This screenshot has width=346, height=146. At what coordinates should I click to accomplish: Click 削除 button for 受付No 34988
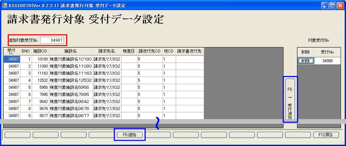point(305,61)
